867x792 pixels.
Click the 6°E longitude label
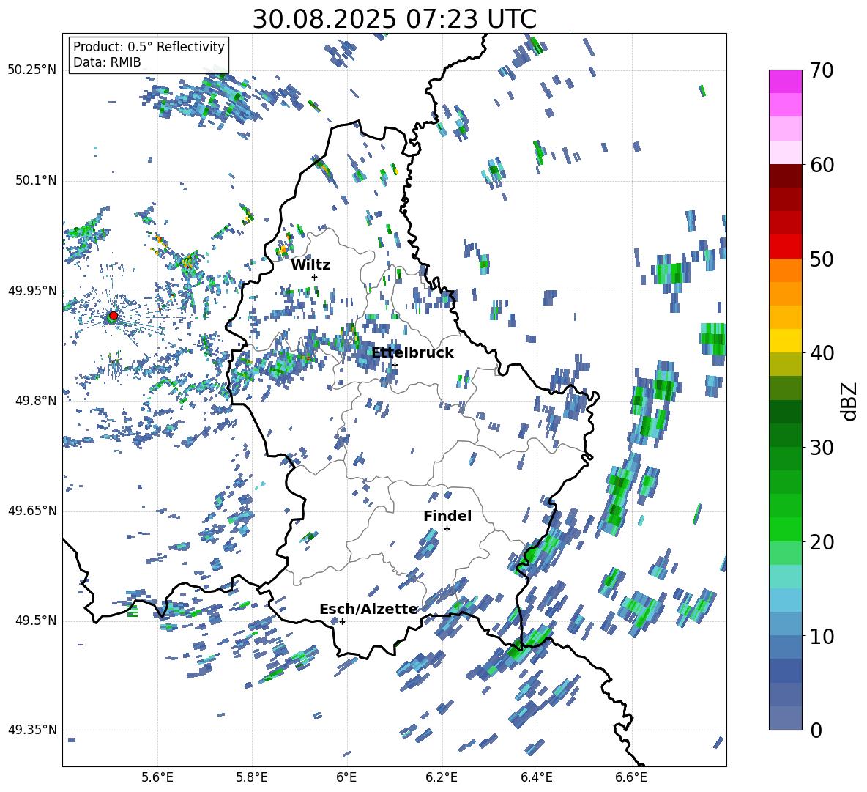pos(346,777)
